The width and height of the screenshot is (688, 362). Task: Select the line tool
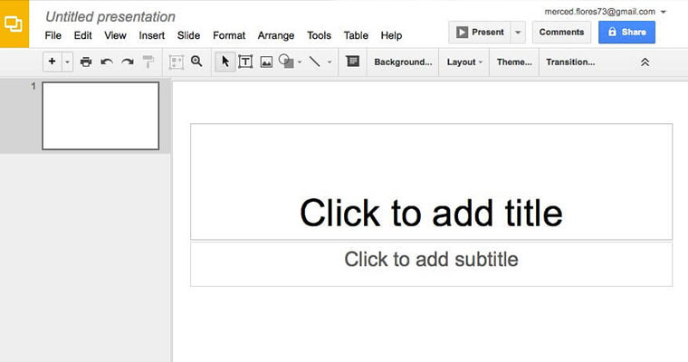click(315, 62)
